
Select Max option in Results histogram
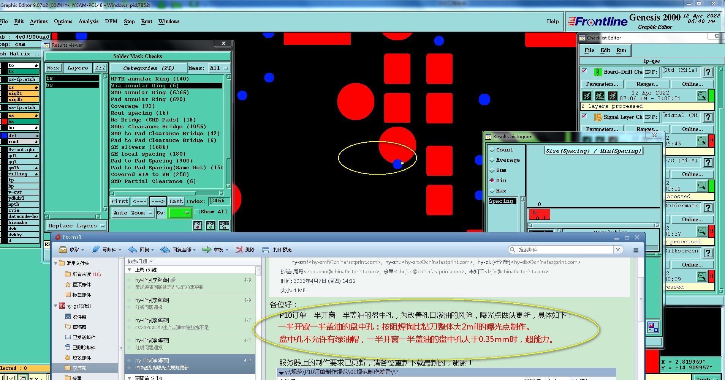click(x=498, y=191)
